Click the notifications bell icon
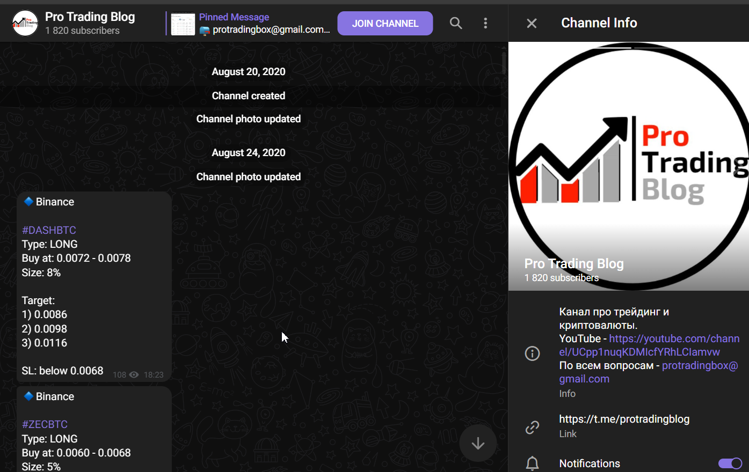 (x=532, y=463)
